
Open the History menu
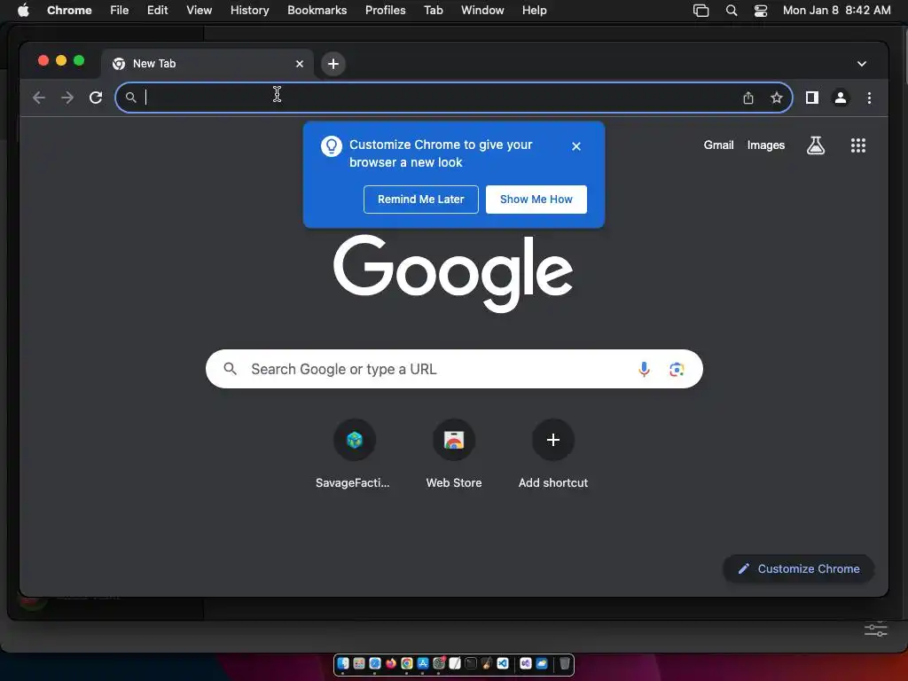(x=249, y=11)
